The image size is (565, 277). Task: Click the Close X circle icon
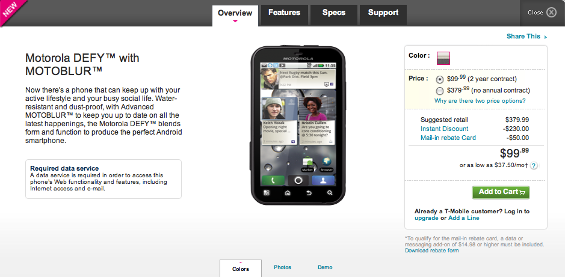551,13
